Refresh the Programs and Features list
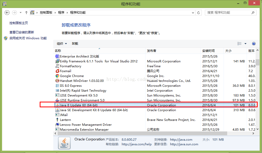The image size is (262, 153). coord(198,13)
